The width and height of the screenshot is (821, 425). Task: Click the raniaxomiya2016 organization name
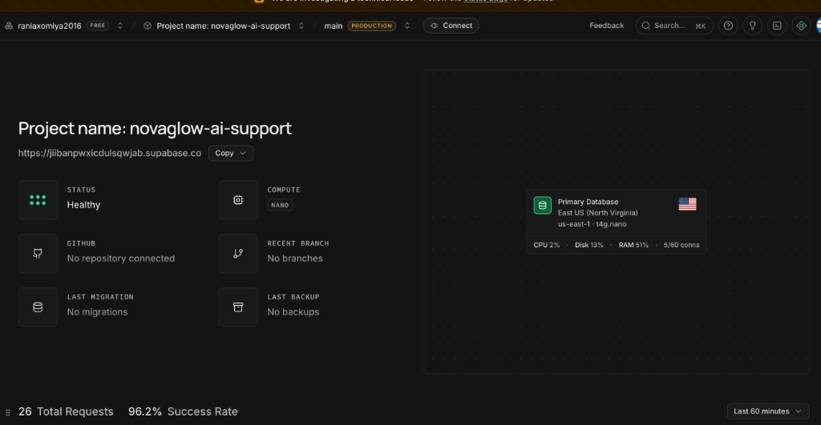(50, 26)
